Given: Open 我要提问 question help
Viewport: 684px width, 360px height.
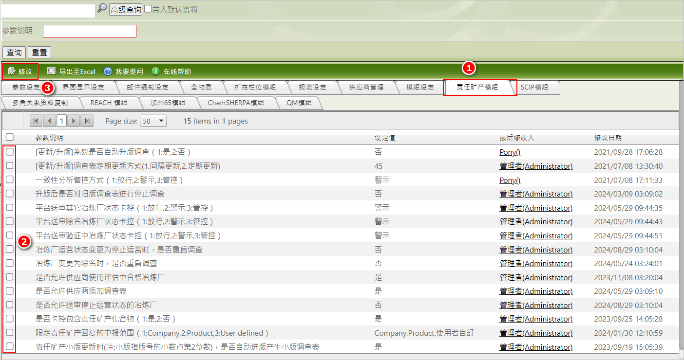Looking at the screenshot, I should point(123,72).
